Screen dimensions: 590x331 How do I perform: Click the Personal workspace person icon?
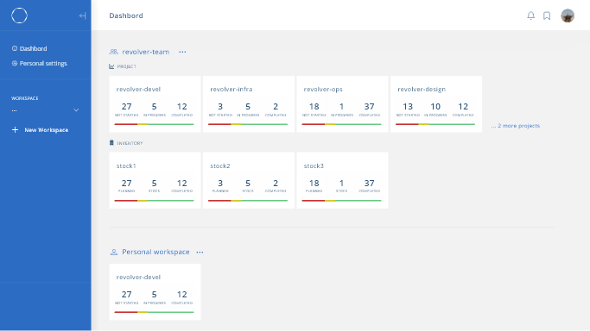(114, 253)
